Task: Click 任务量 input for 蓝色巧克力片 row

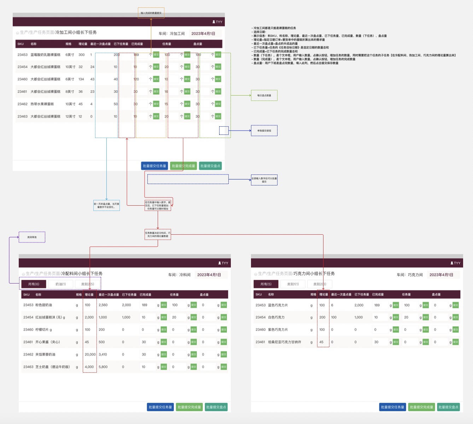Action: [410, 305]
